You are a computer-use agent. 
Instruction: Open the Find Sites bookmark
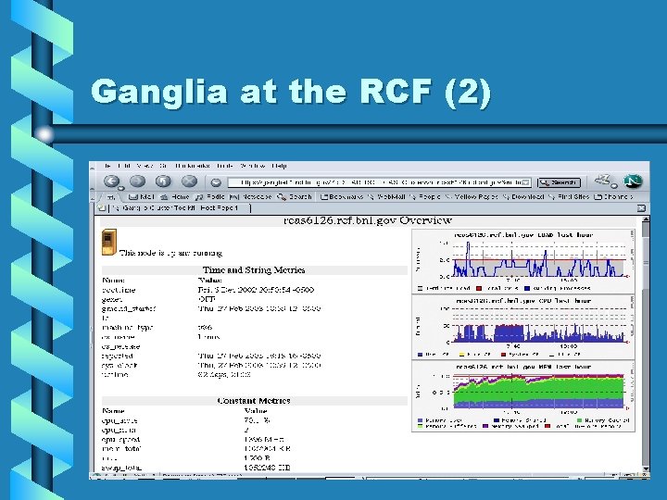[x=569, y=197]
